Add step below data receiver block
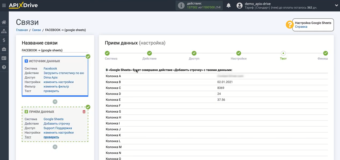This screenshot has width=340, height=160. 55,147
